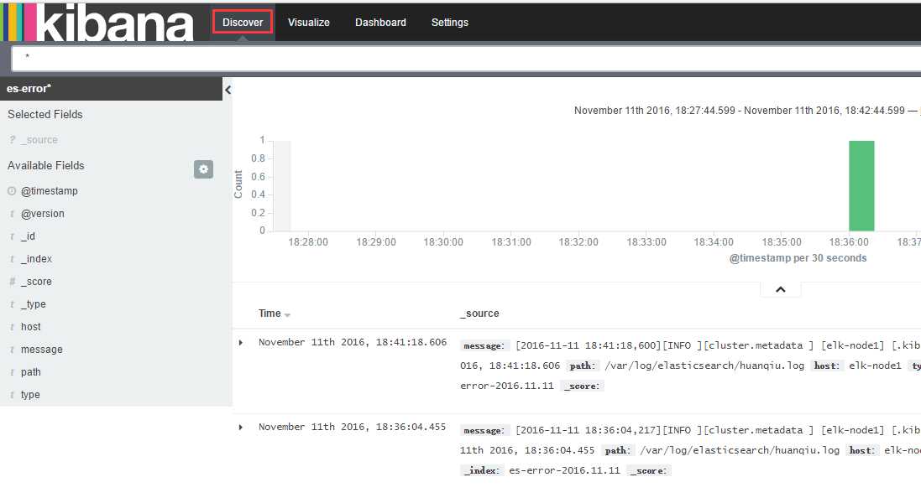Viewport: 921px width, 503px height.
Task: Click the _source column header
Action: coord(479,313)
